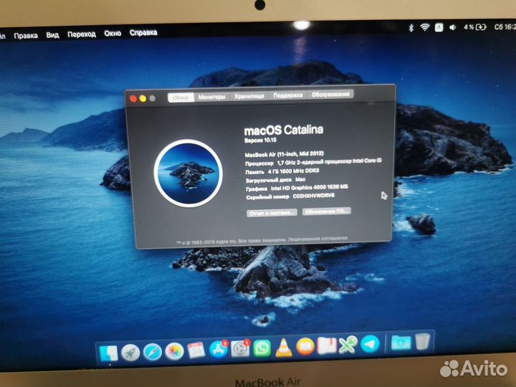Open Telegram from the dock
The width and height of the screenshot is (516, 387).
tap(370, 344)
